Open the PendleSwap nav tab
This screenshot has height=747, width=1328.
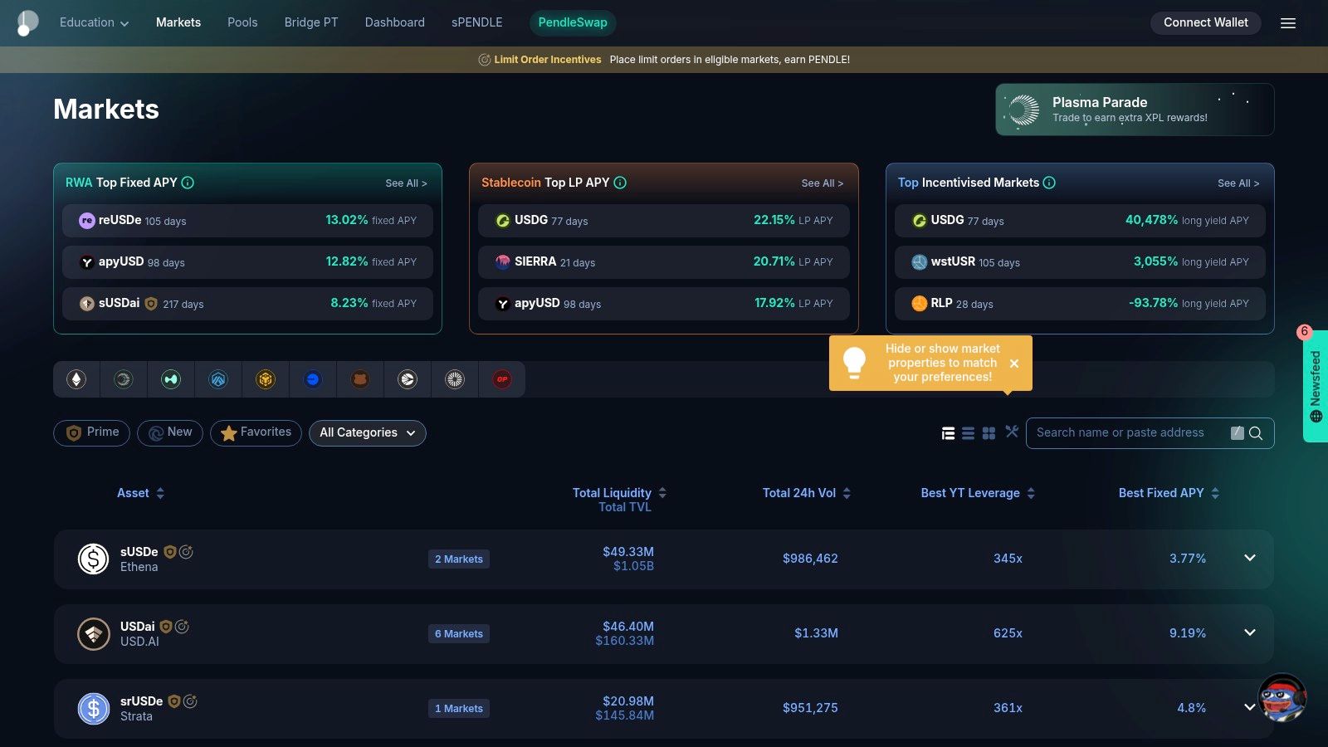(x=573, y=22)
